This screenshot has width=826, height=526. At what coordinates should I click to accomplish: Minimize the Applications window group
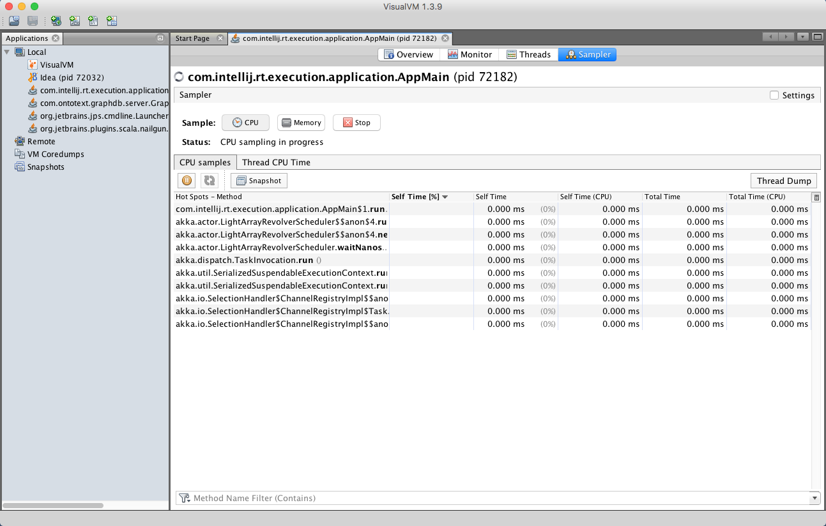pyautogui.click(x=160, y=38)
